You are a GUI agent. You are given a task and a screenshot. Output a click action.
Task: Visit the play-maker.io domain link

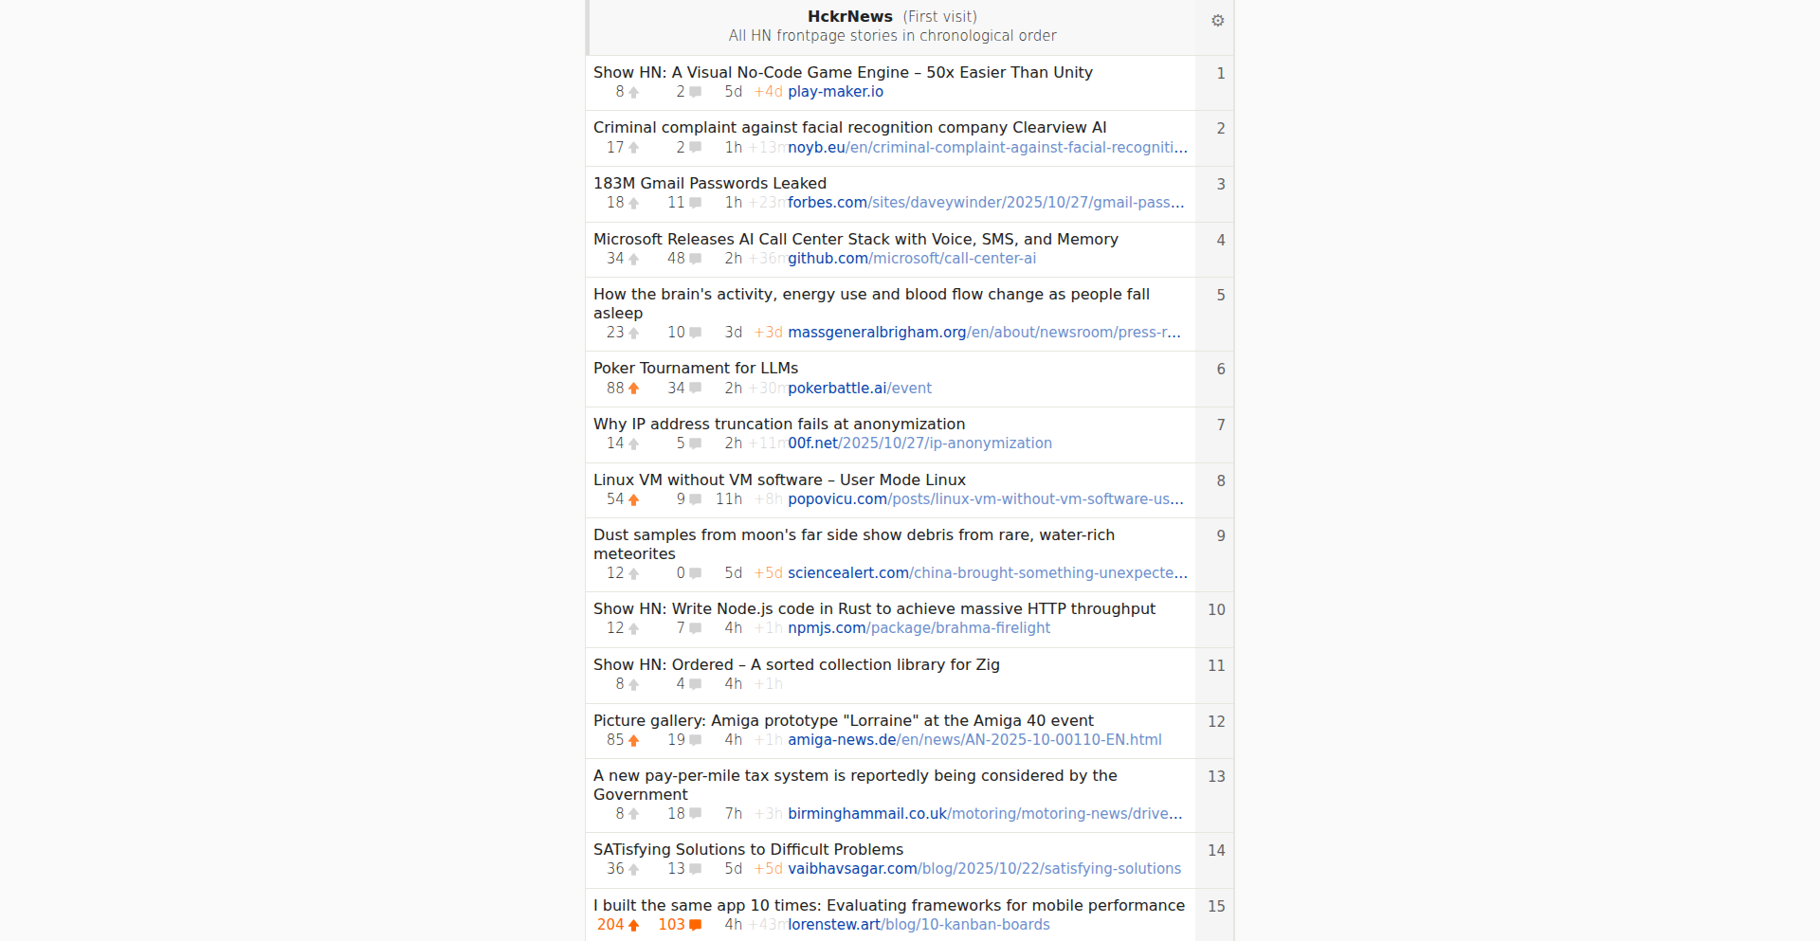tap(835, 91)
